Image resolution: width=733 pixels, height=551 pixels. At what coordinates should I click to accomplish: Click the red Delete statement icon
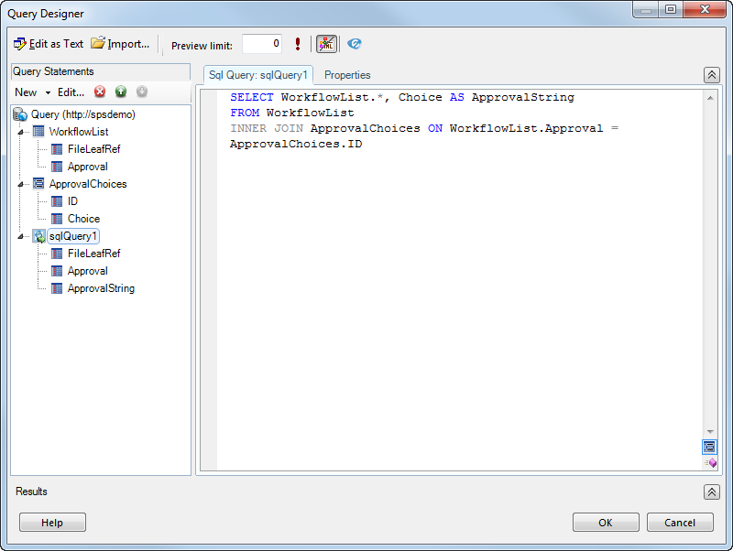point(100,92)
